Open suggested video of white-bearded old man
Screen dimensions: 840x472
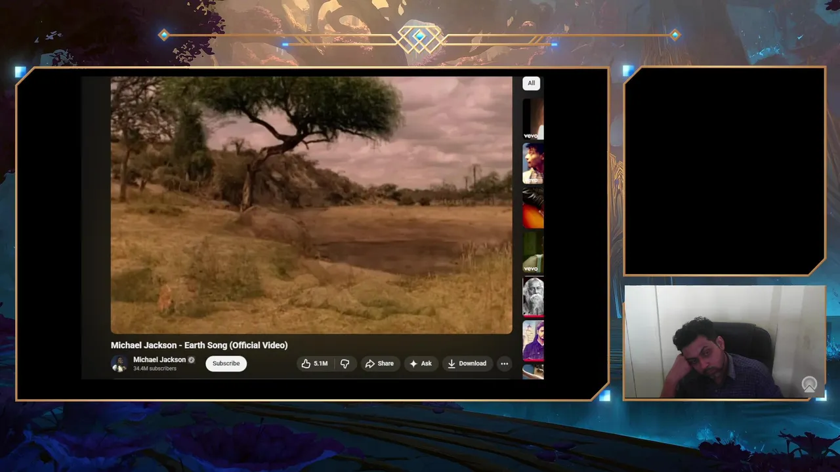pyautogui.click(x=533, y=297)
